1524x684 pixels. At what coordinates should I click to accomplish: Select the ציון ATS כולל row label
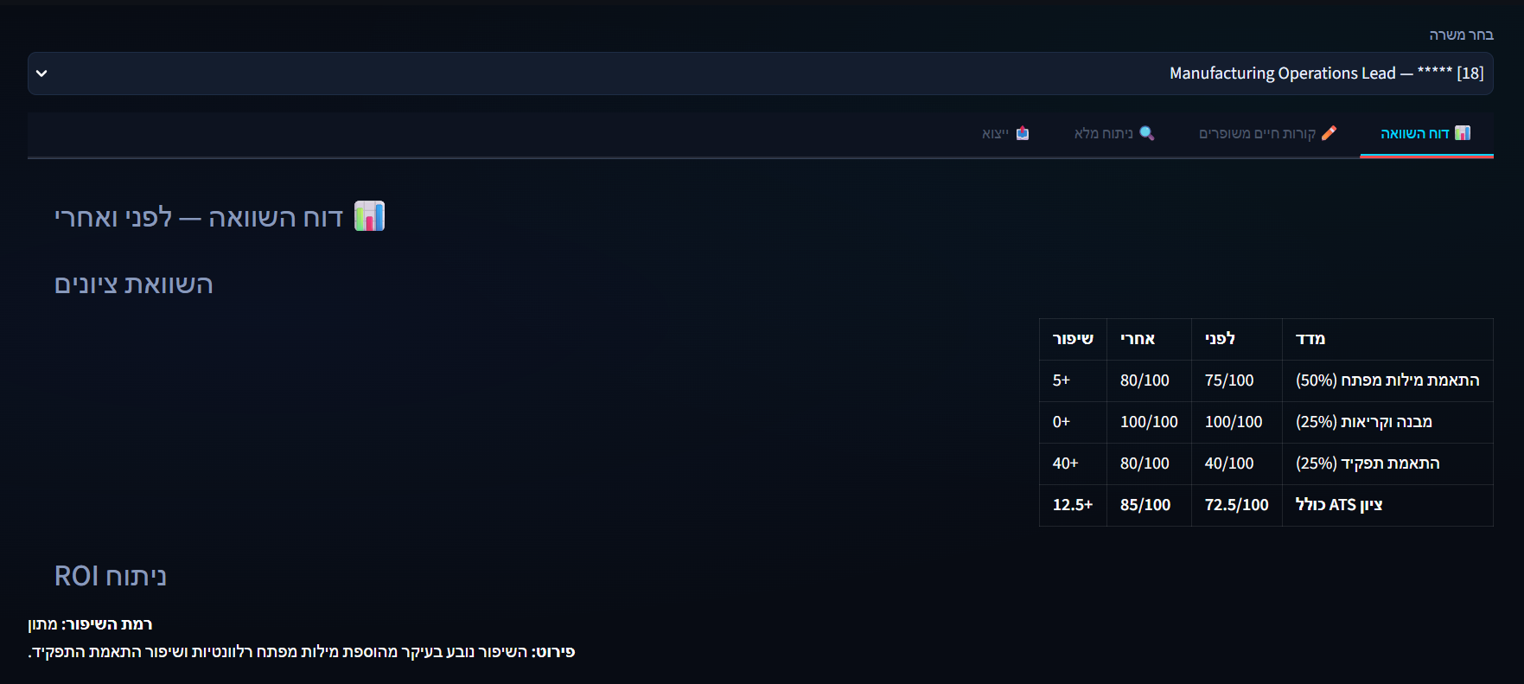[x=1339, y=505]
